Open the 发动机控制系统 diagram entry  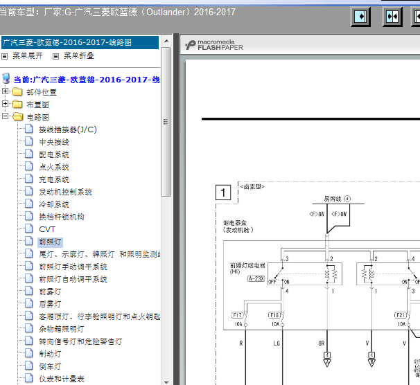65,192
